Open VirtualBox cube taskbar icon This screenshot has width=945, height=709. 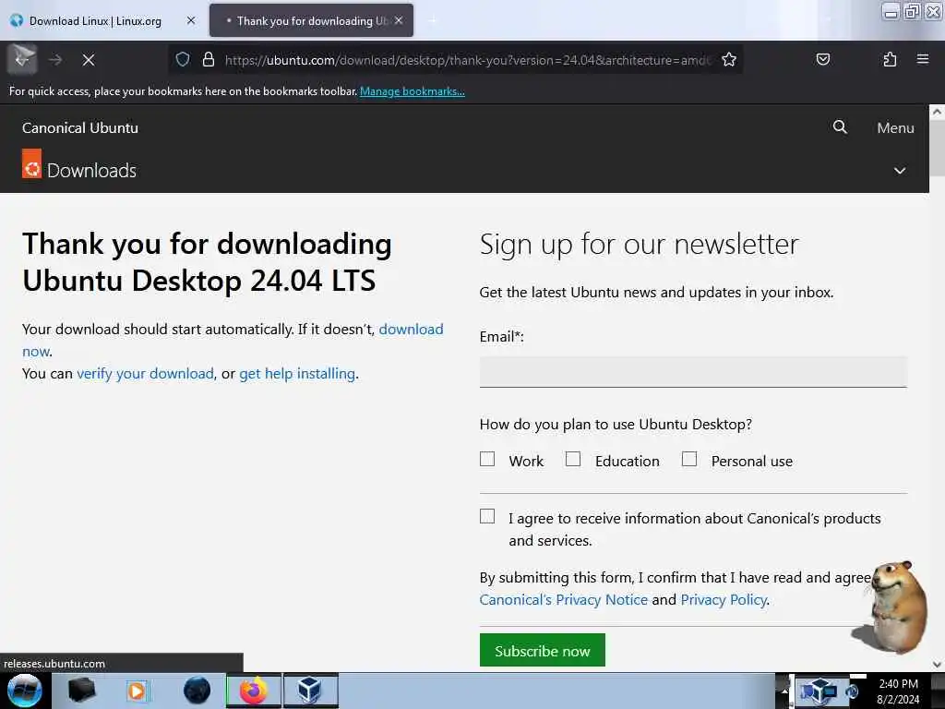coord(310,691)
